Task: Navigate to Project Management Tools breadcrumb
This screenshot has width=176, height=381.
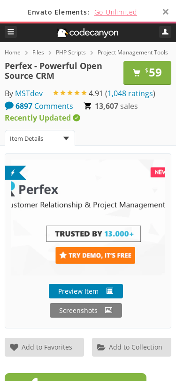Action: (x=133, y=53)
